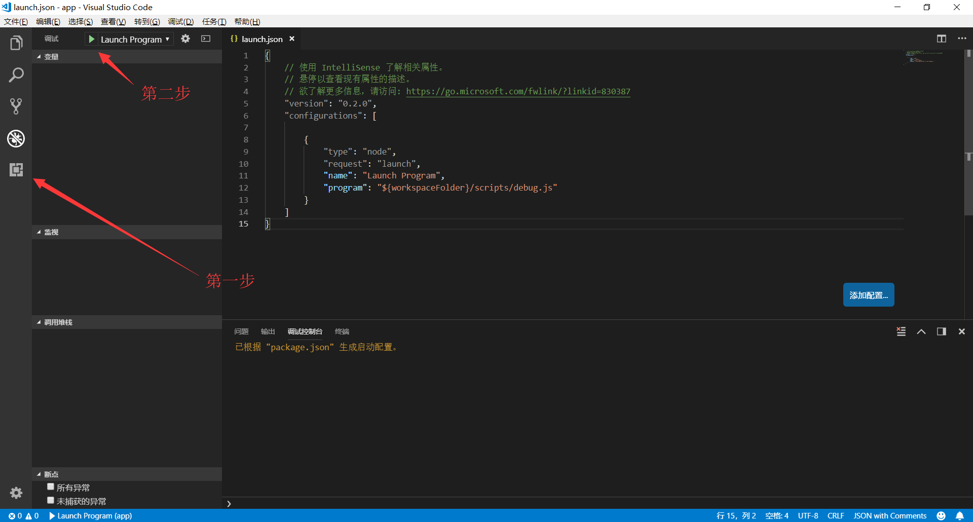Collapse the 断点 section
This screenshot has height=522, width=973.
pos(127,474)
